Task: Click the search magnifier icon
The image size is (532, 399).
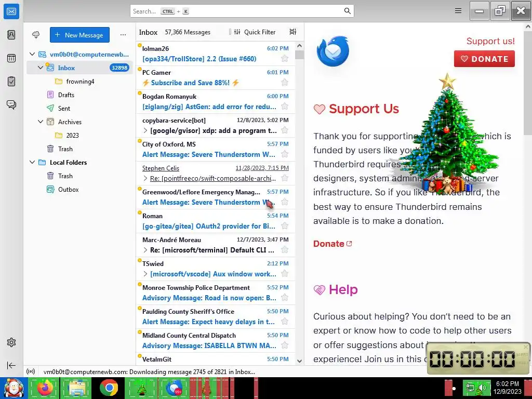Action: 347,11
